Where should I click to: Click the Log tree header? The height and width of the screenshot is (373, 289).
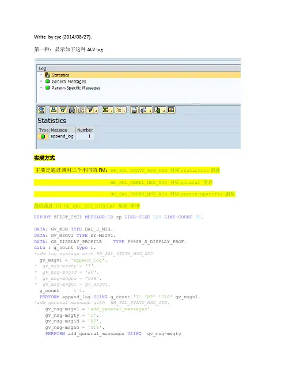click(x=138, y=68)
